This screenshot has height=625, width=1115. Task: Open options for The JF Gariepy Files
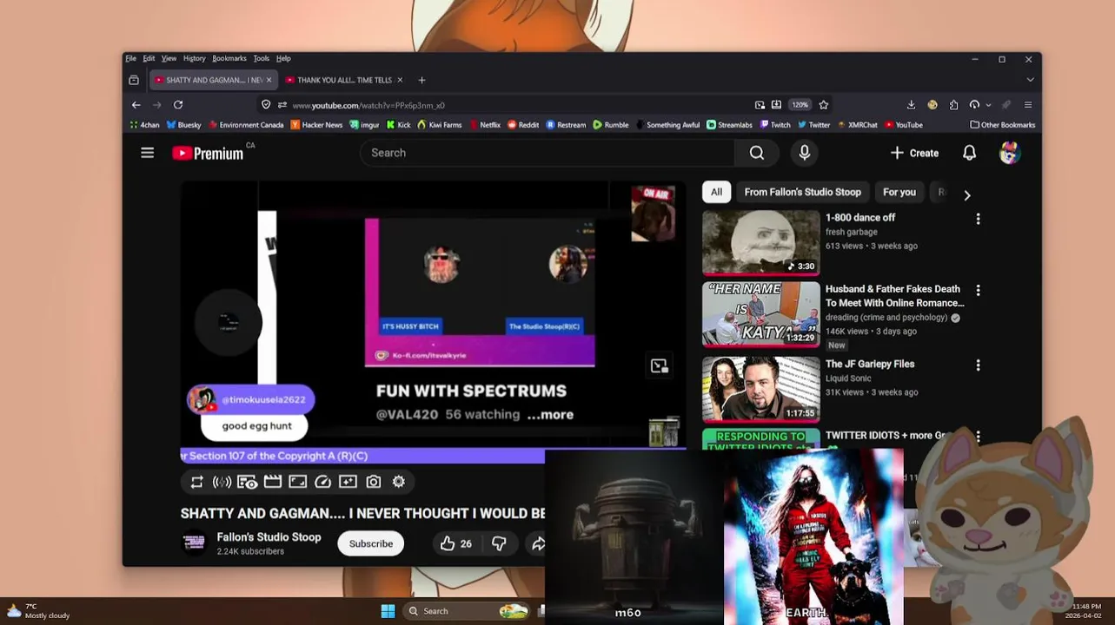pos(978,365)
